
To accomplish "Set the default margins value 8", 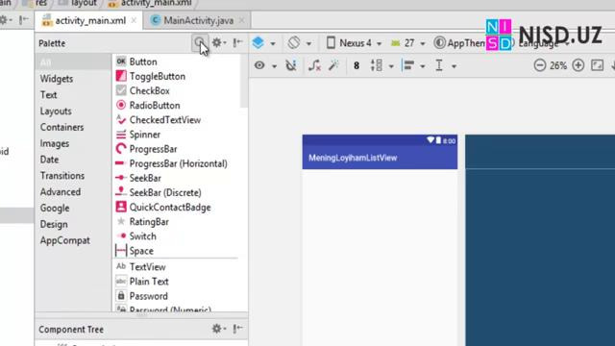I will [x=357, y=65].
